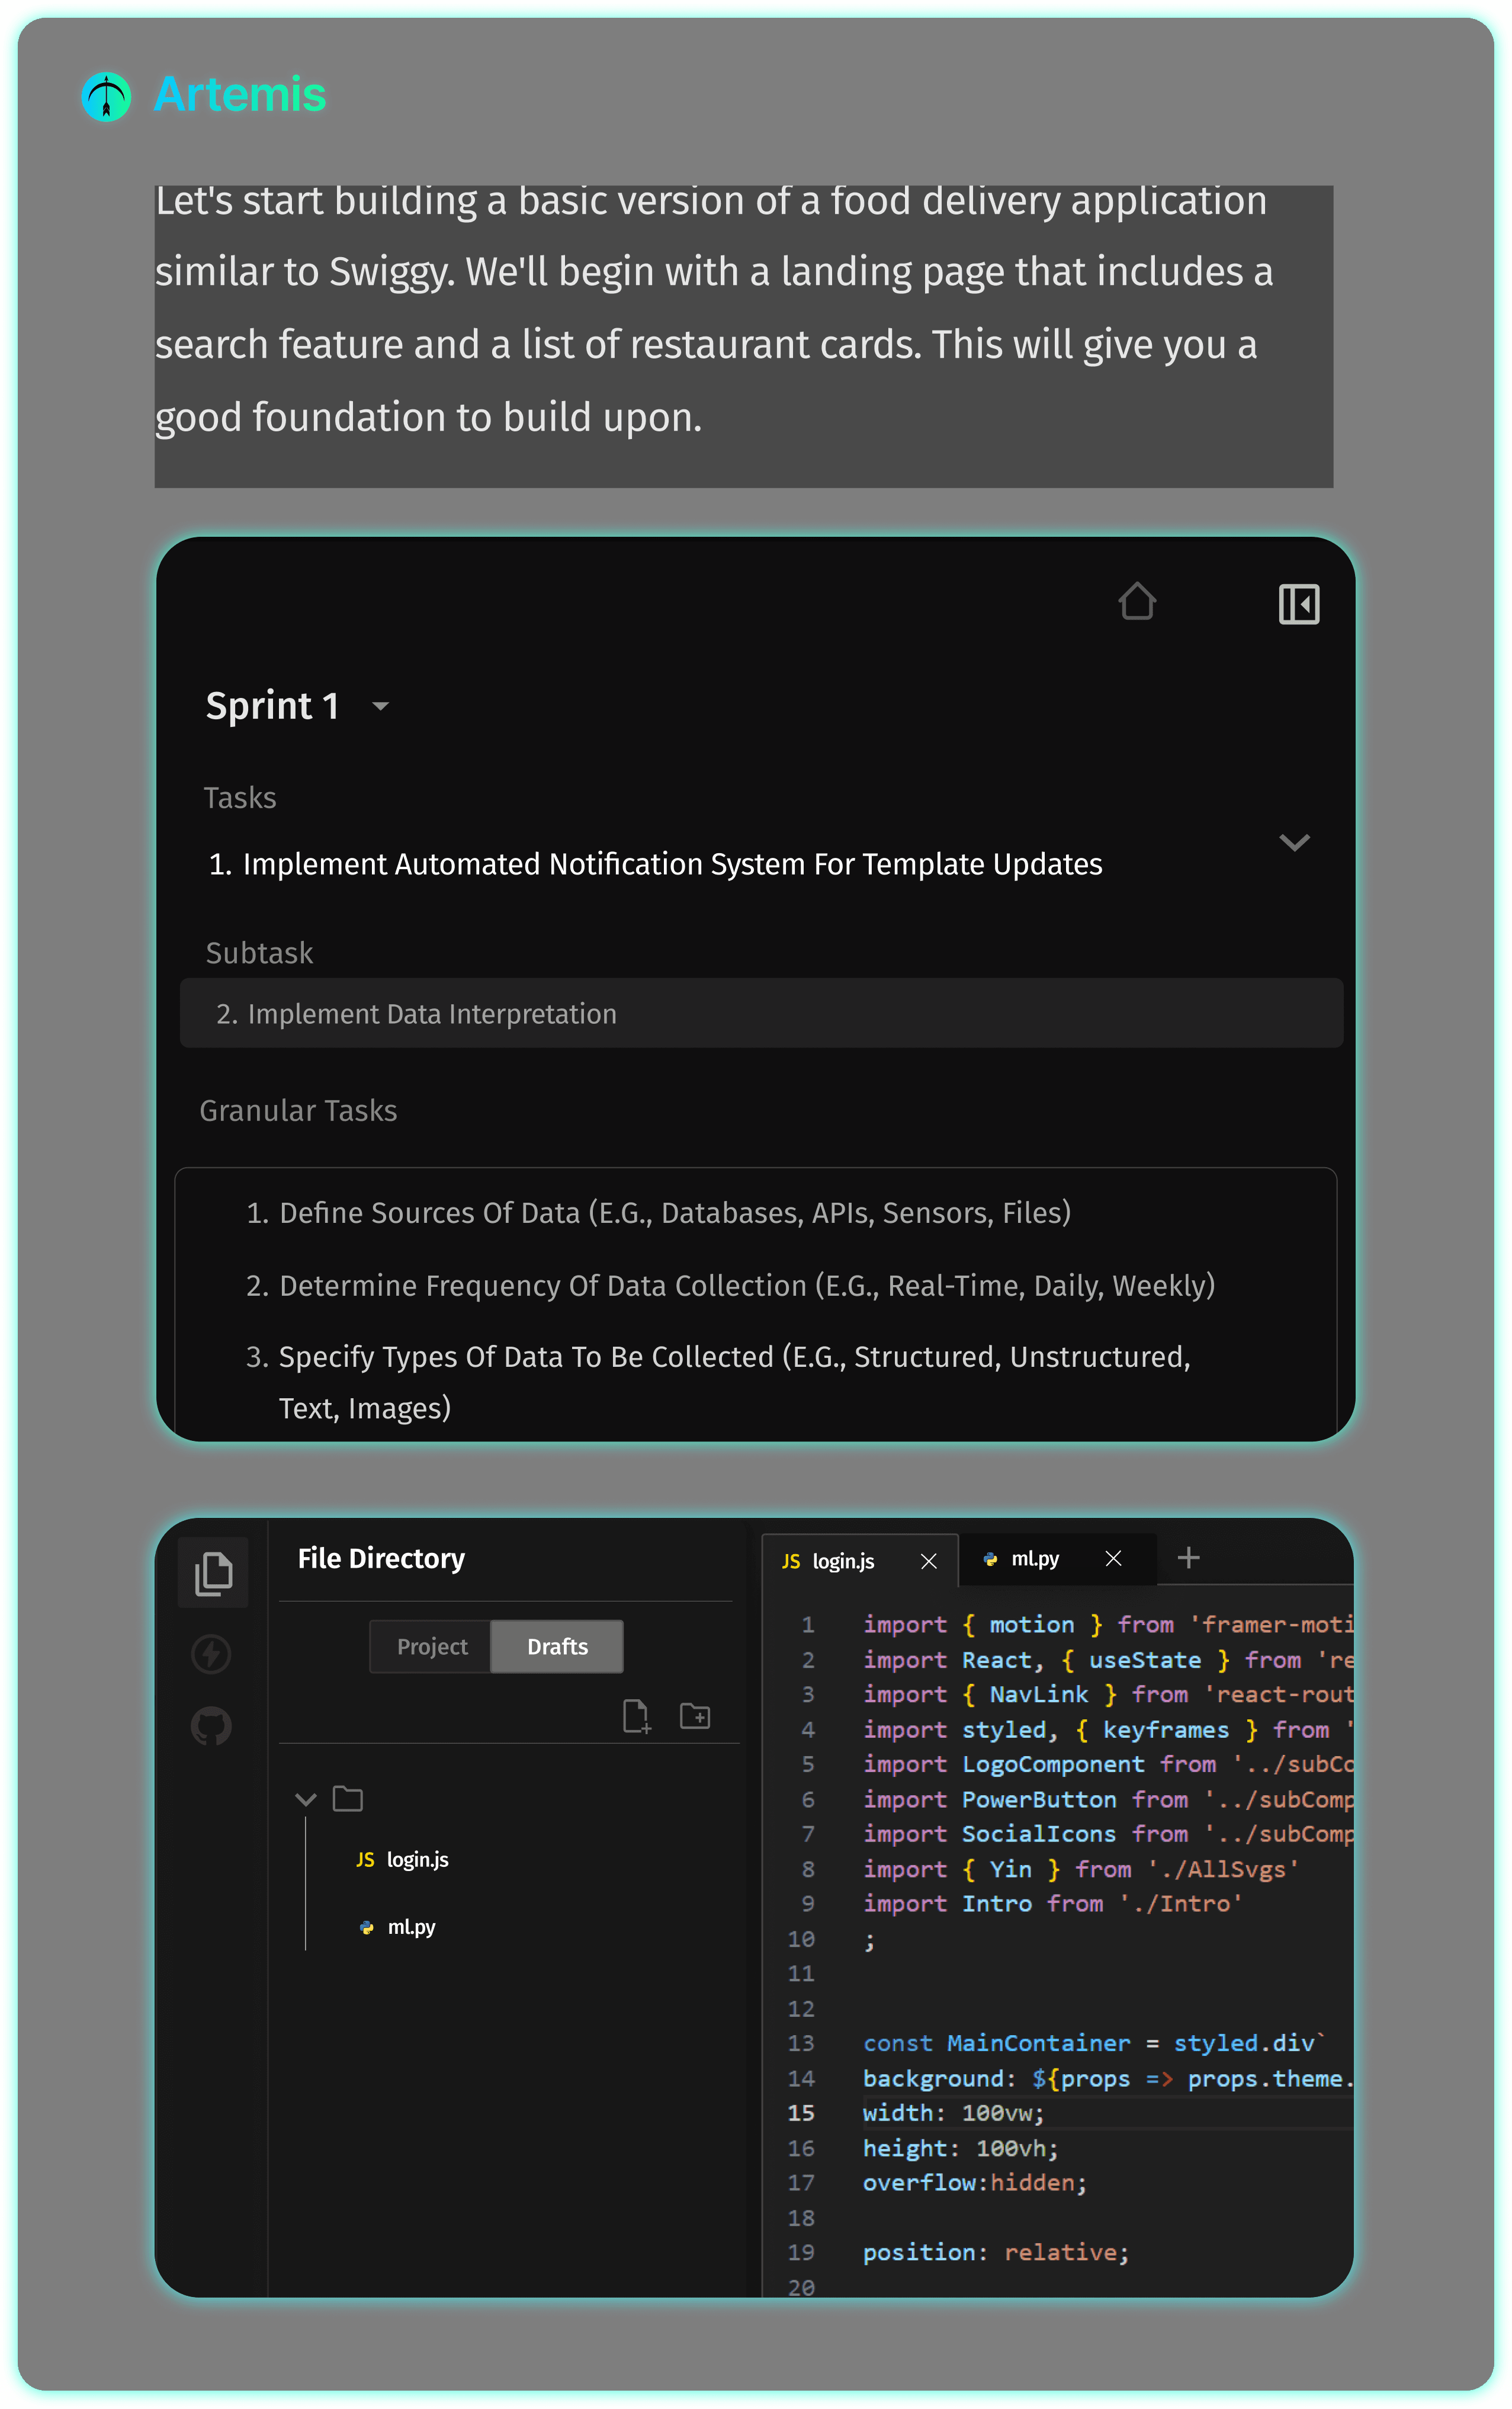Click the 'position: relative;' code line
This screenshot has height=2409, width=1512.
click(x=996, y=2253)
